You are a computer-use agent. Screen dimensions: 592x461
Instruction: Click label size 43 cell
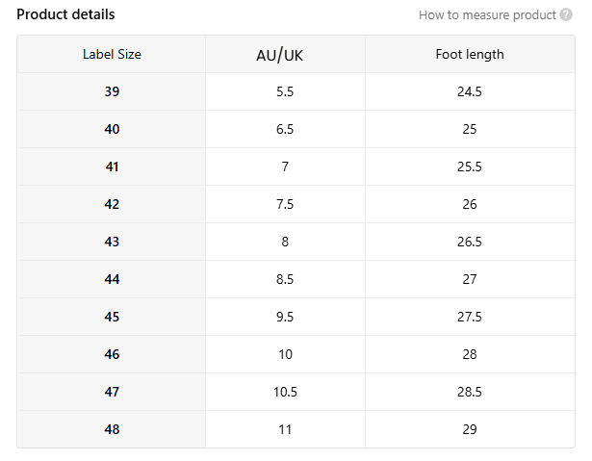pyautogui.click(x=112, y=242)
